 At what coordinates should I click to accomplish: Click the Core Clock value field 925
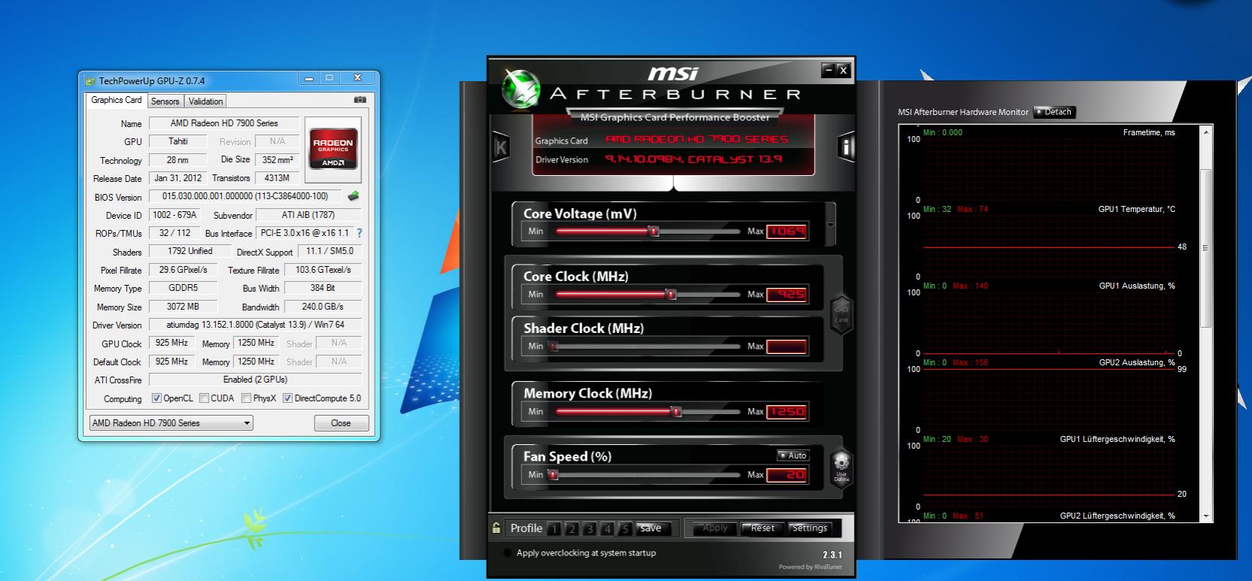pos(786,295)
